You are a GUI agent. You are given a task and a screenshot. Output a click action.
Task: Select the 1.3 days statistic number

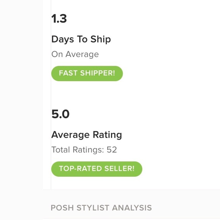tap(59, 19)
